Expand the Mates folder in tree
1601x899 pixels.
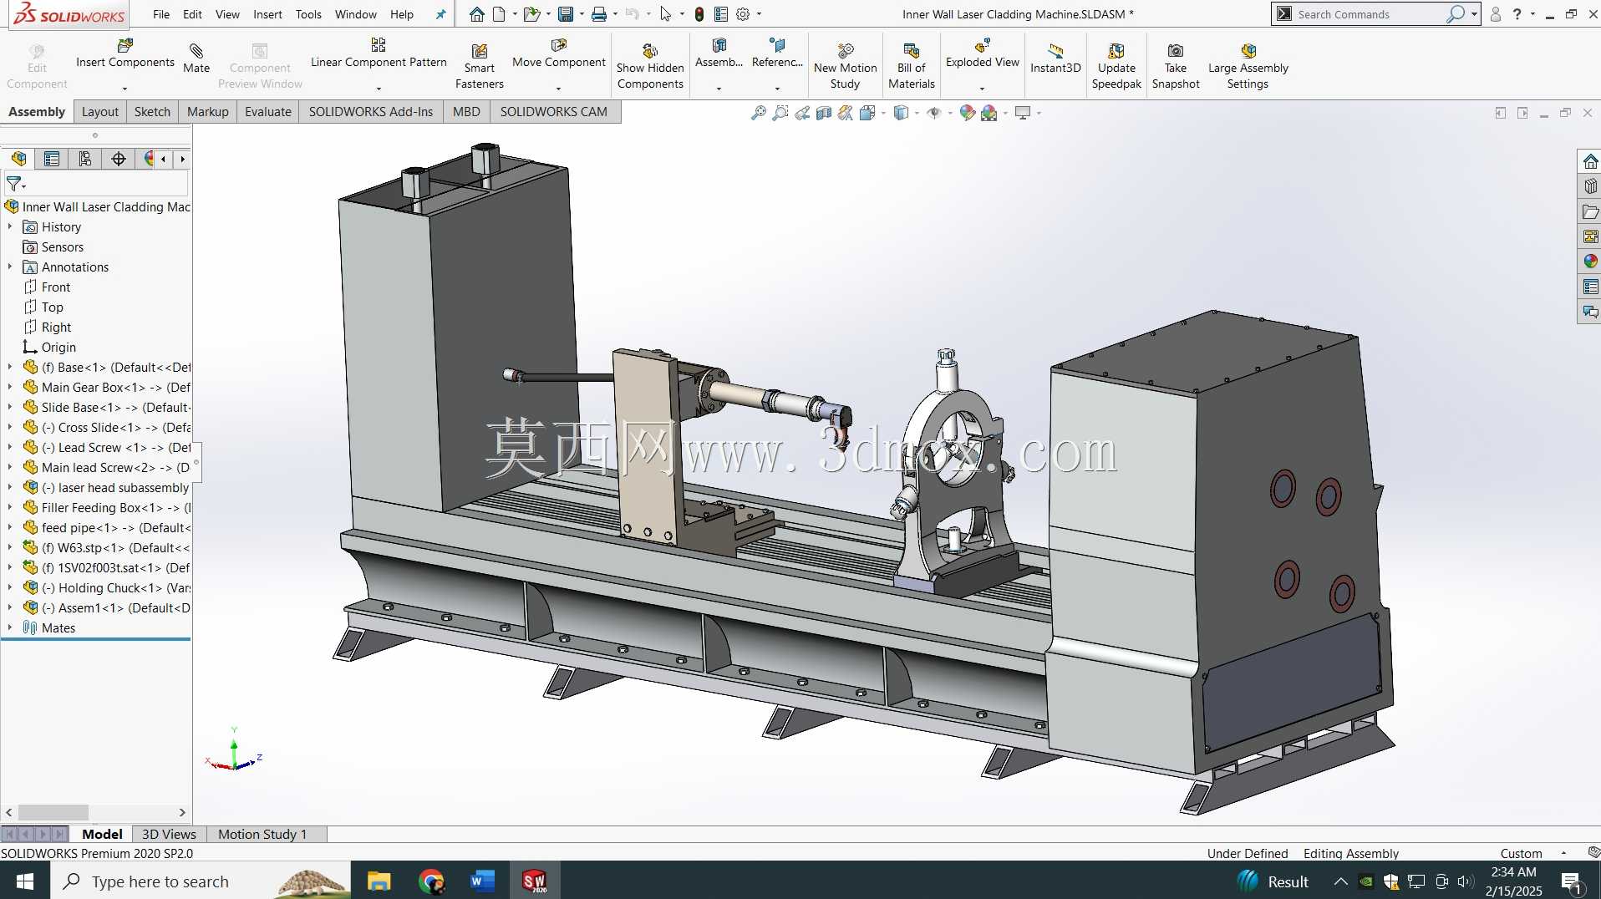10,627
